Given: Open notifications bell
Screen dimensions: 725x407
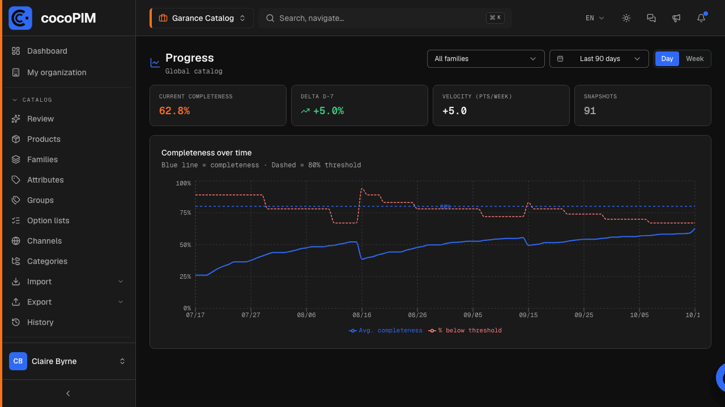Looking at the screenshot, I should pyautogui.click(x=701, y=18).
